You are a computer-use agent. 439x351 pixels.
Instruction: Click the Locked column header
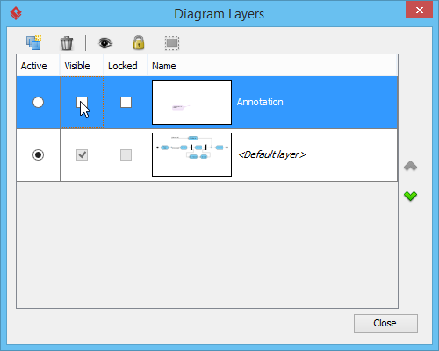pos(126,66)
